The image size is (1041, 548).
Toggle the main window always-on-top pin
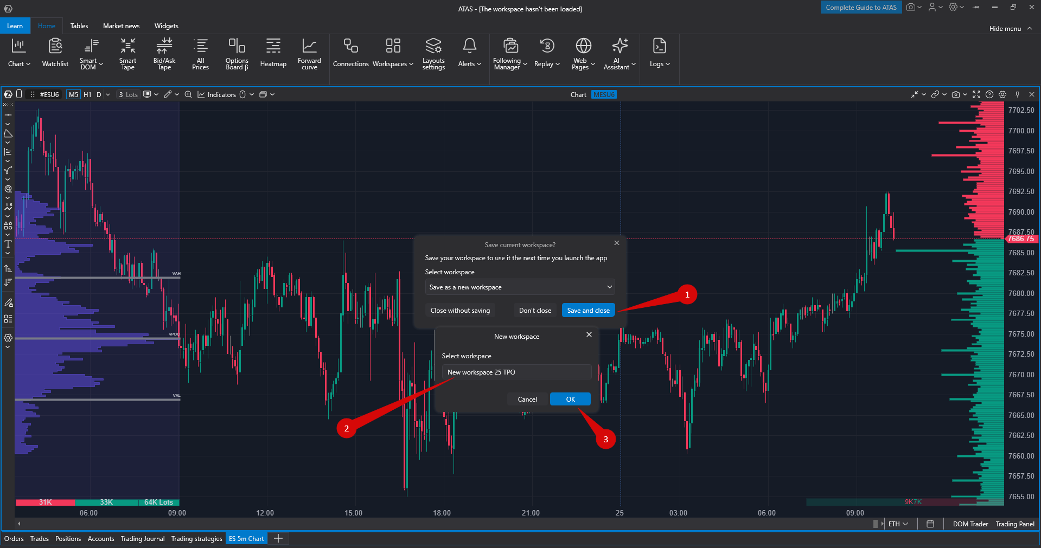976,8
